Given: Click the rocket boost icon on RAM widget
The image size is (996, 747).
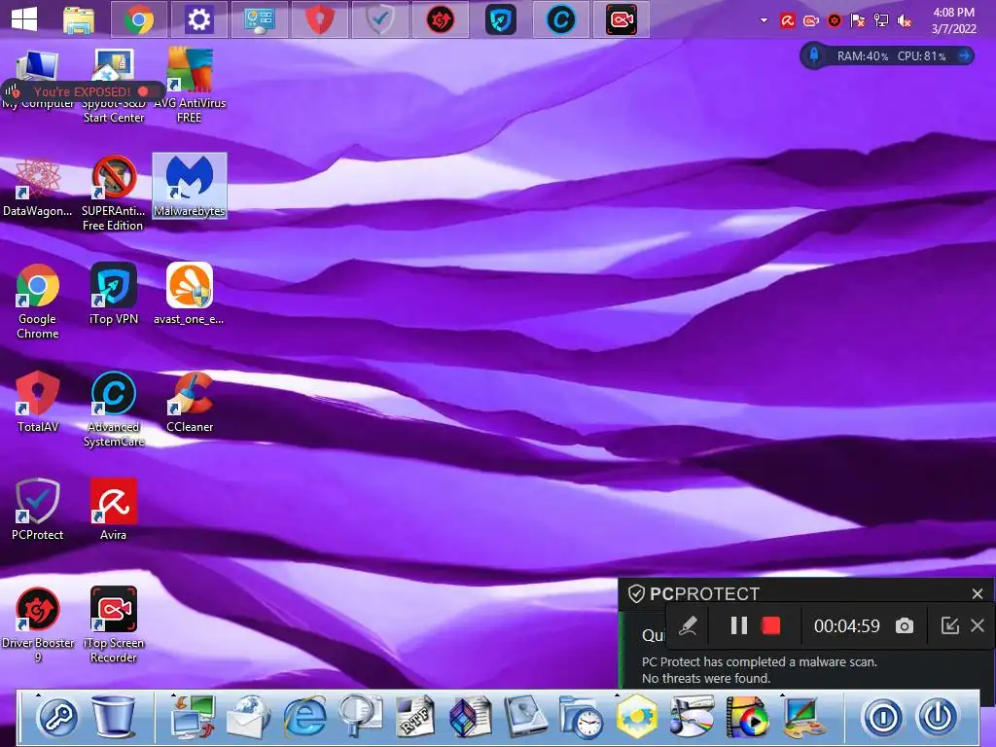Looking at the screenshot, I should 814,55.
